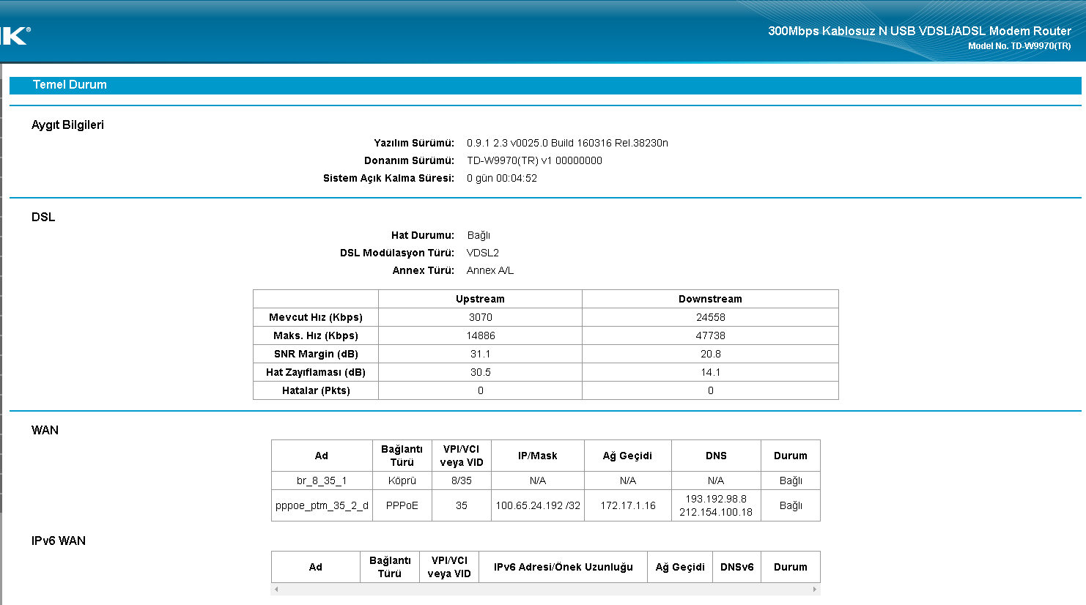Click the Mevcut Hız (Kbps) row label
The height and width of the screenshot is (605, 1086).
click(316, 317)
